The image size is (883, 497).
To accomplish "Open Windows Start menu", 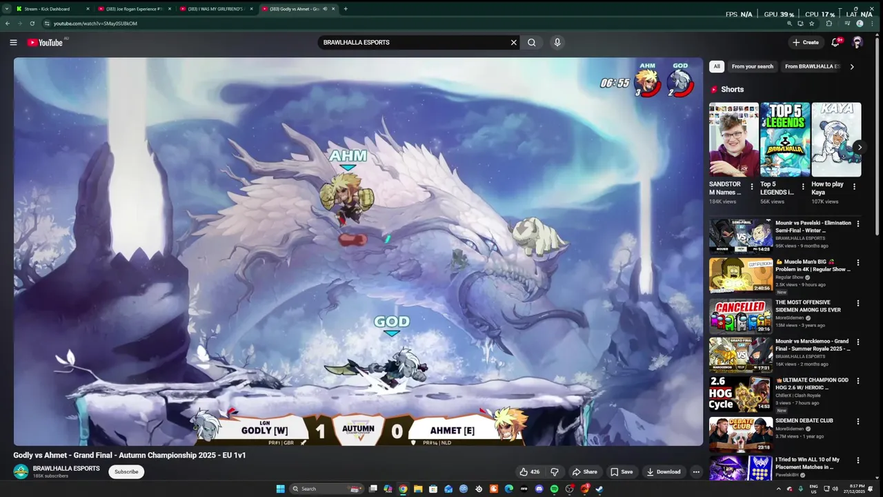I will point(281,489).
